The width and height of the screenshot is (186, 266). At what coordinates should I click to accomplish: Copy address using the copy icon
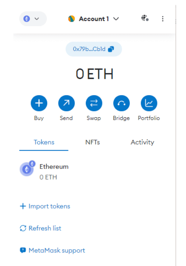[111, 49]
